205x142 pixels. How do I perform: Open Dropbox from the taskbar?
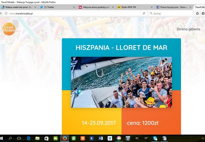pos(110,138)
